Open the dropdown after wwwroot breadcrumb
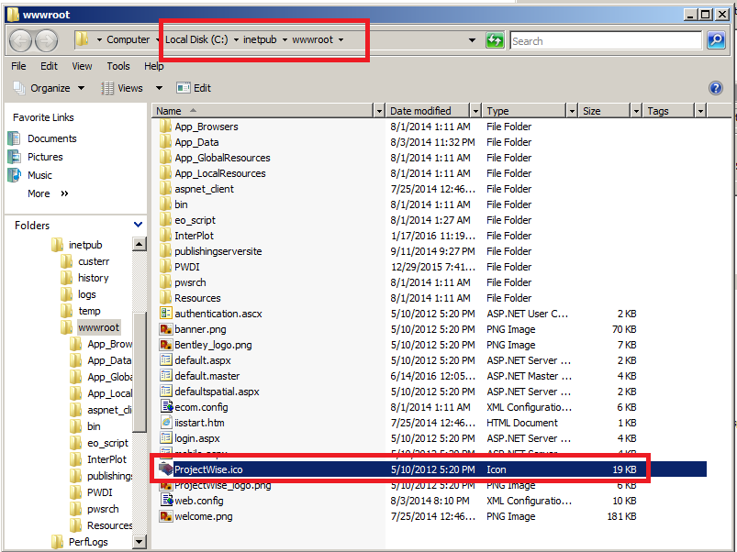Screen dimensions: 737x552 pos(341,40)
